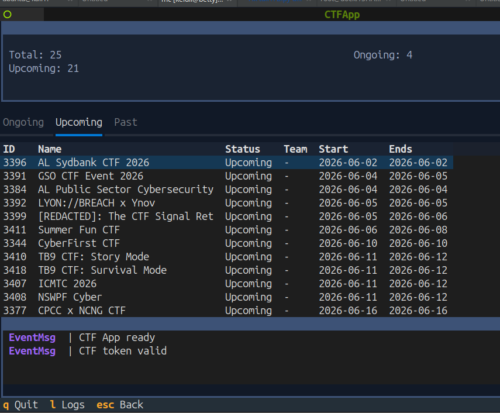Click the q Quit footer shortcut

[20, 405]
